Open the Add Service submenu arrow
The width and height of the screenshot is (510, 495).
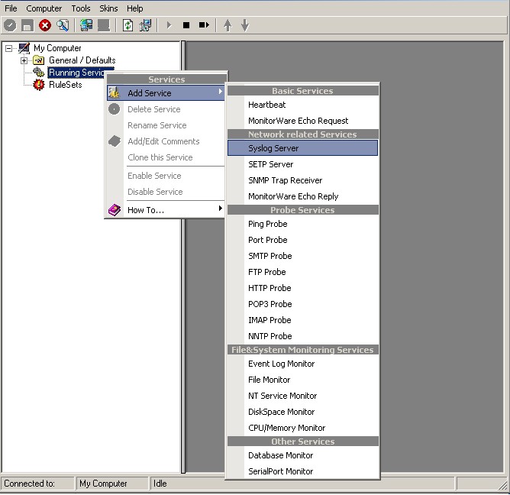click(221, 92)
